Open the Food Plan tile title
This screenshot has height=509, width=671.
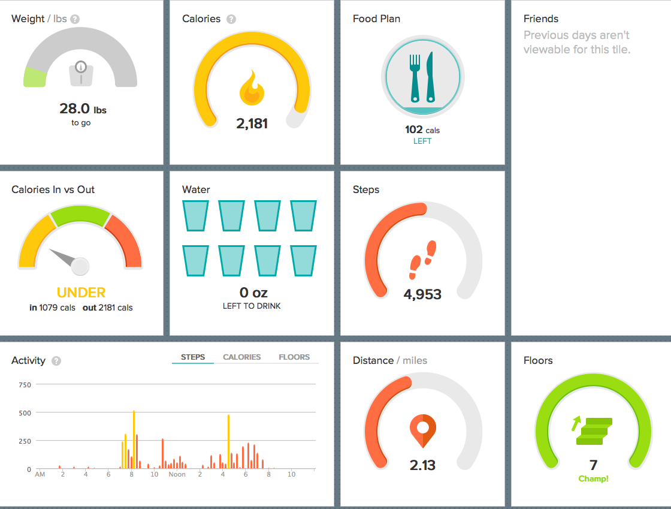tap(377, 19)
